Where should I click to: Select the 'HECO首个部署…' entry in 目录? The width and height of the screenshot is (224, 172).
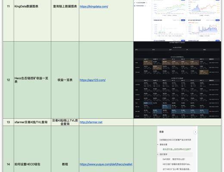(177, 164)
